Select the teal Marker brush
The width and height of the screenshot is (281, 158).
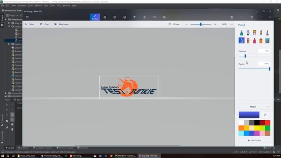tap(241, 32)
